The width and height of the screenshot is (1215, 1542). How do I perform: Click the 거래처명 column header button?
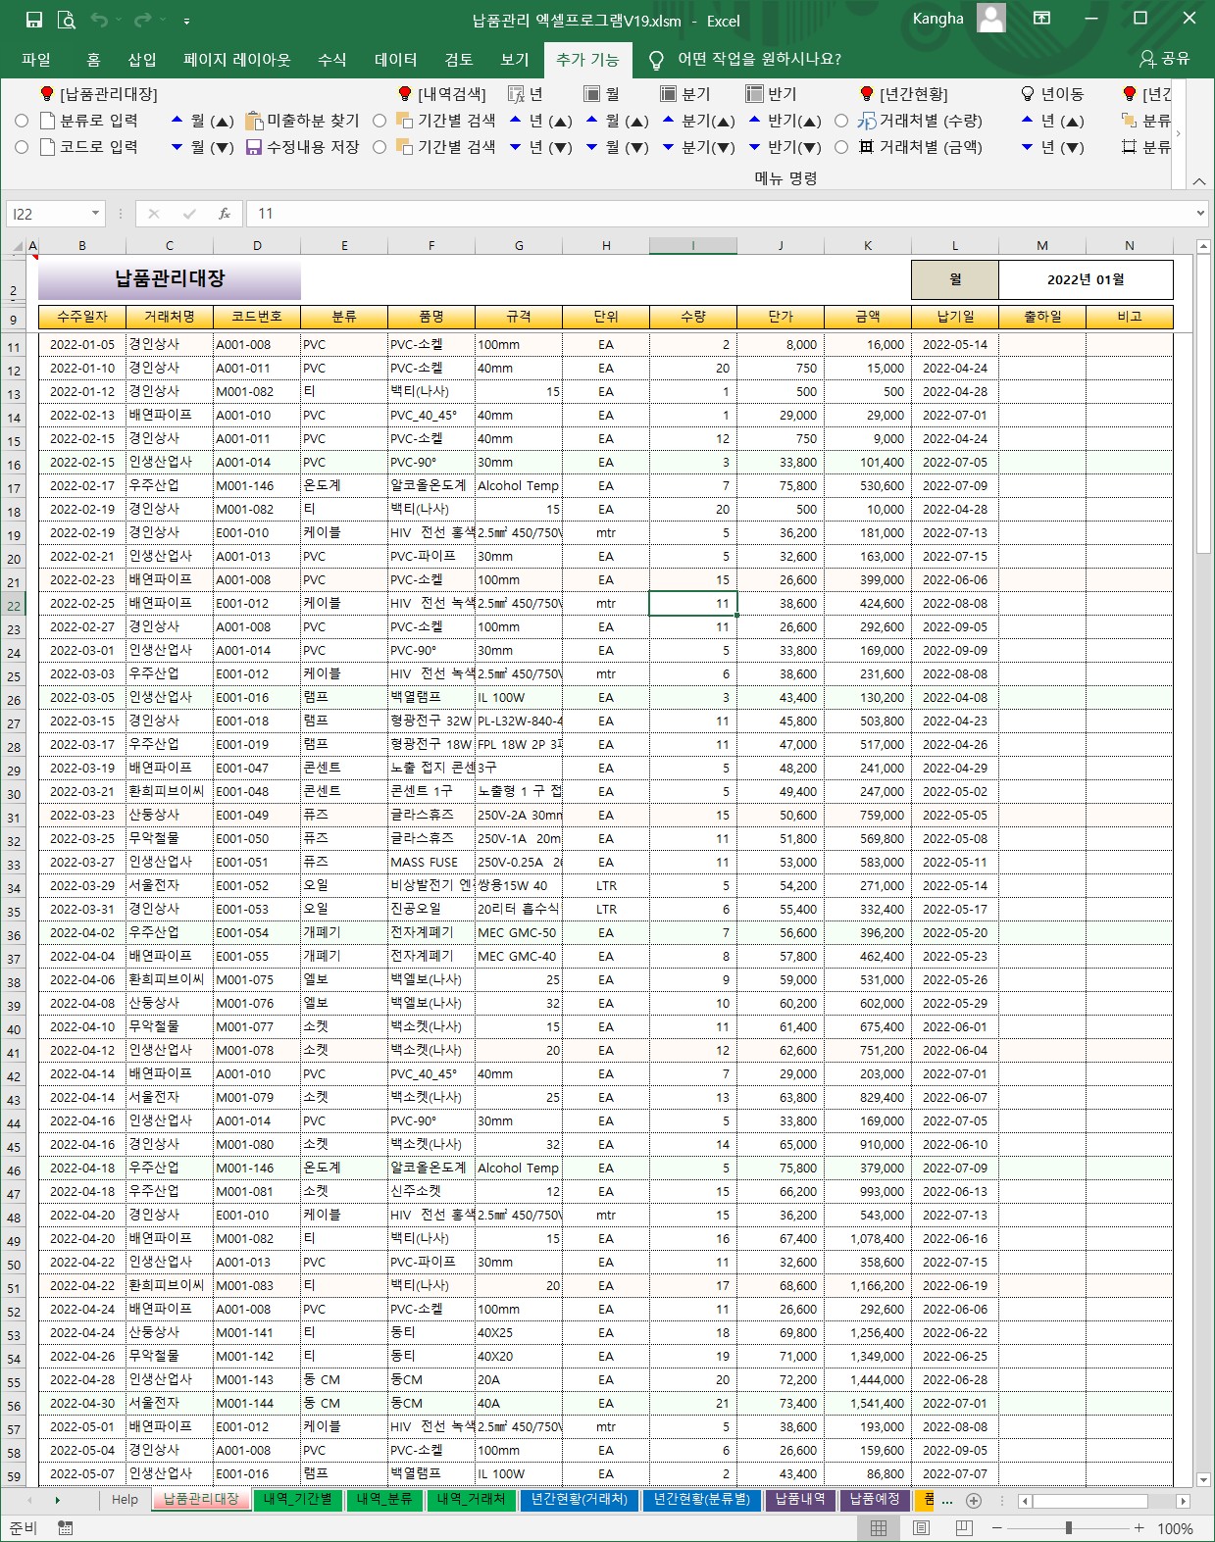(170, 317)
